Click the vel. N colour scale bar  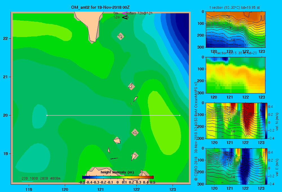266,121
